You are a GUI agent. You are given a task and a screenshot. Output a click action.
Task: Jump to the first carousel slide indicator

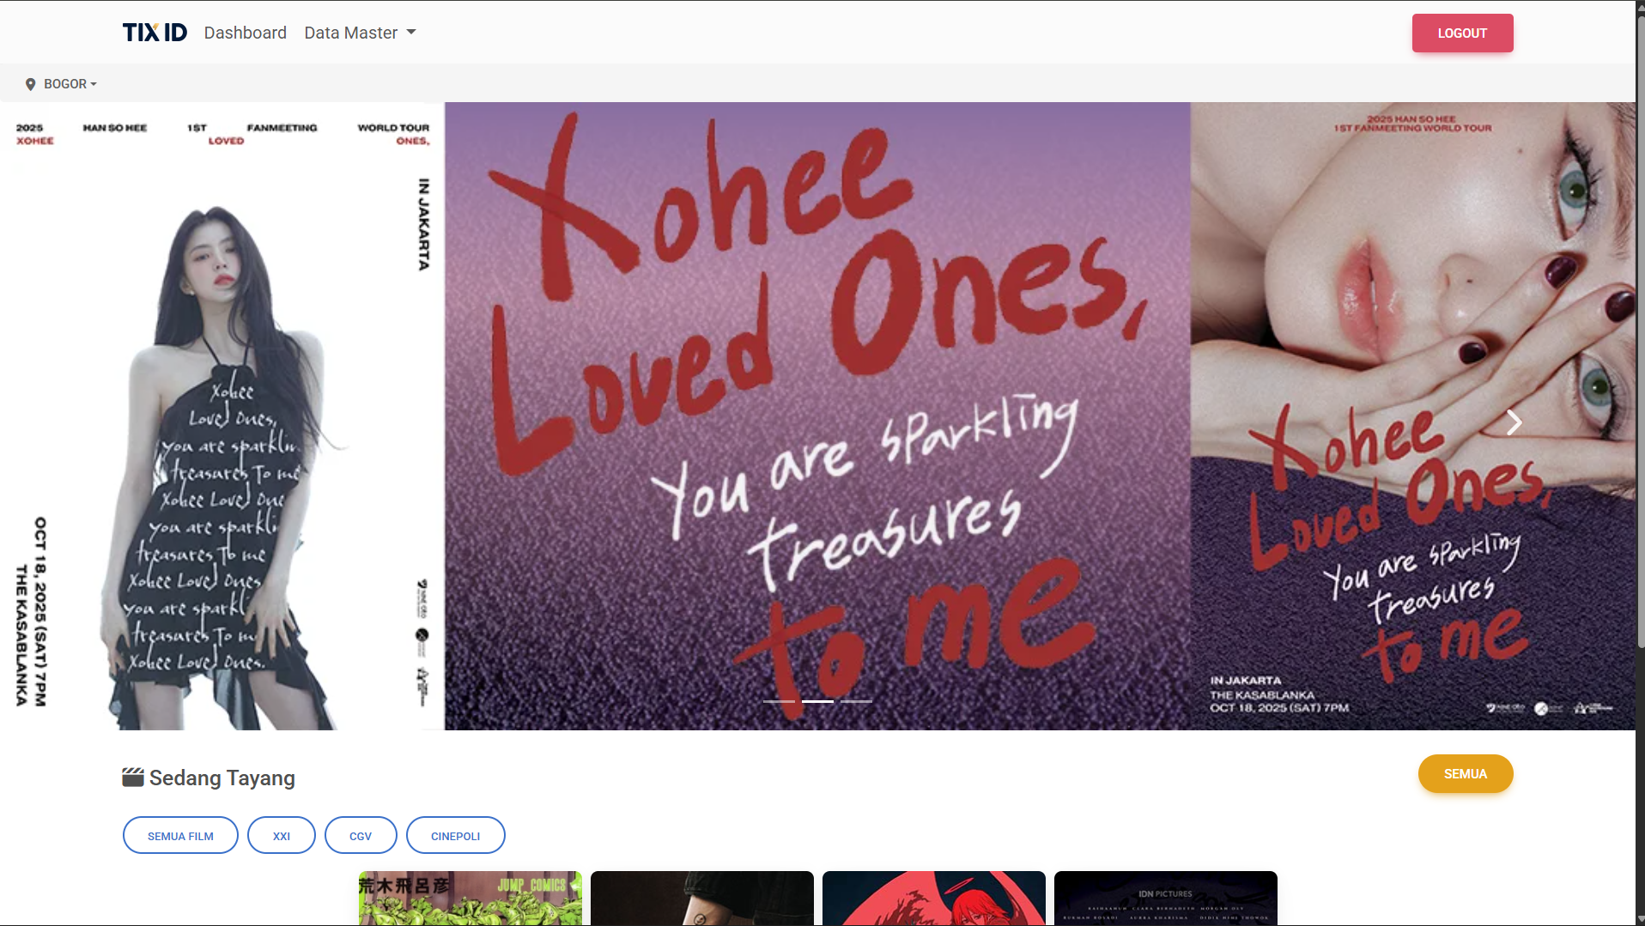779,701
